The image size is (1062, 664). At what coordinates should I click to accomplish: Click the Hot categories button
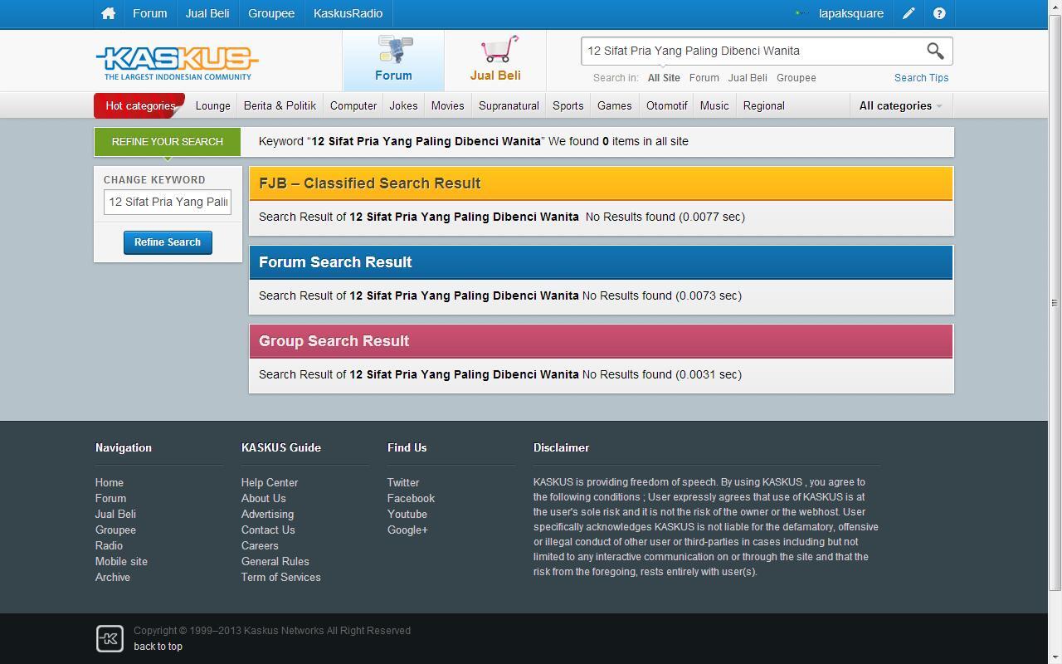point(139,106)
